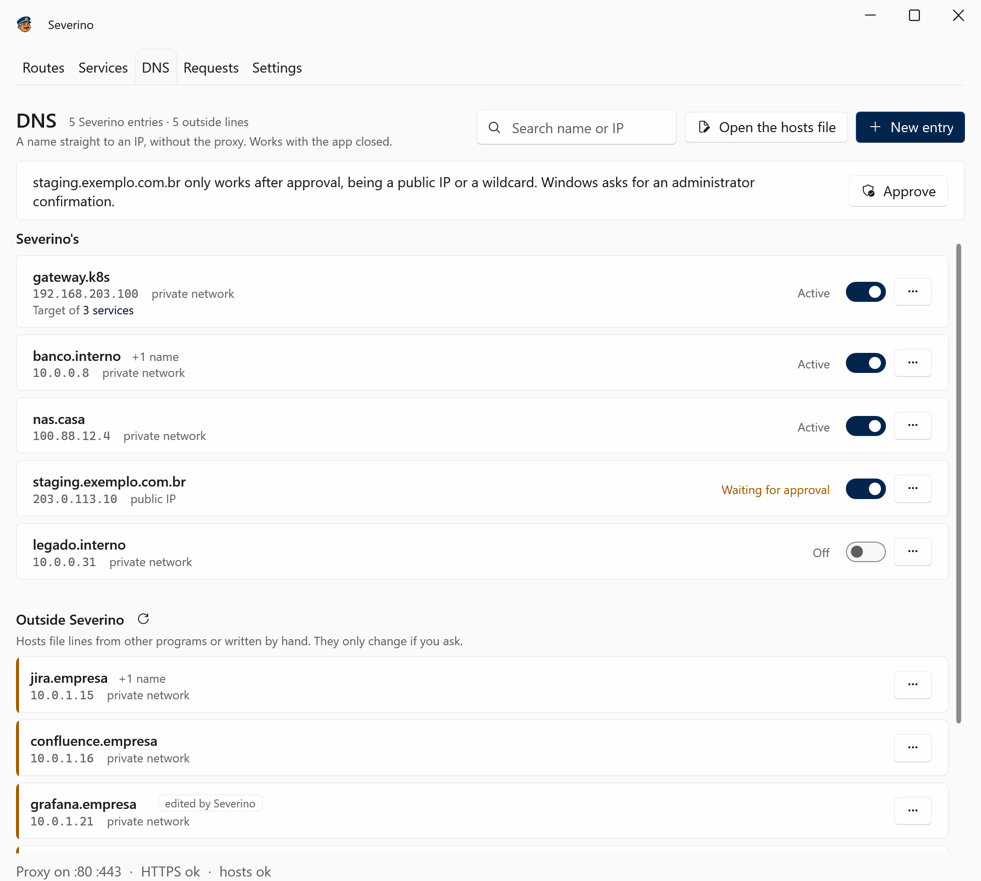Refresh the Outside Severino list
The height and width of the screenshot is (881, 981).
(x=144, y=619)
